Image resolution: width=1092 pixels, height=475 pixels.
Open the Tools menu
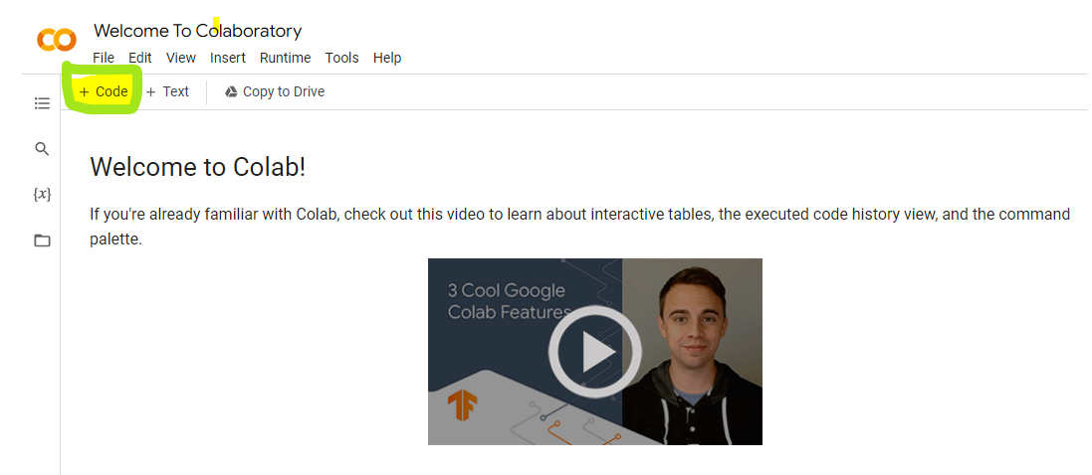pyautogui.click(x=341, y=58)
